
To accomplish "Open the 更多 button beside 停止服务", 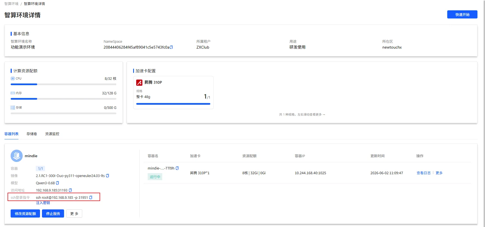I will [74, 214].
